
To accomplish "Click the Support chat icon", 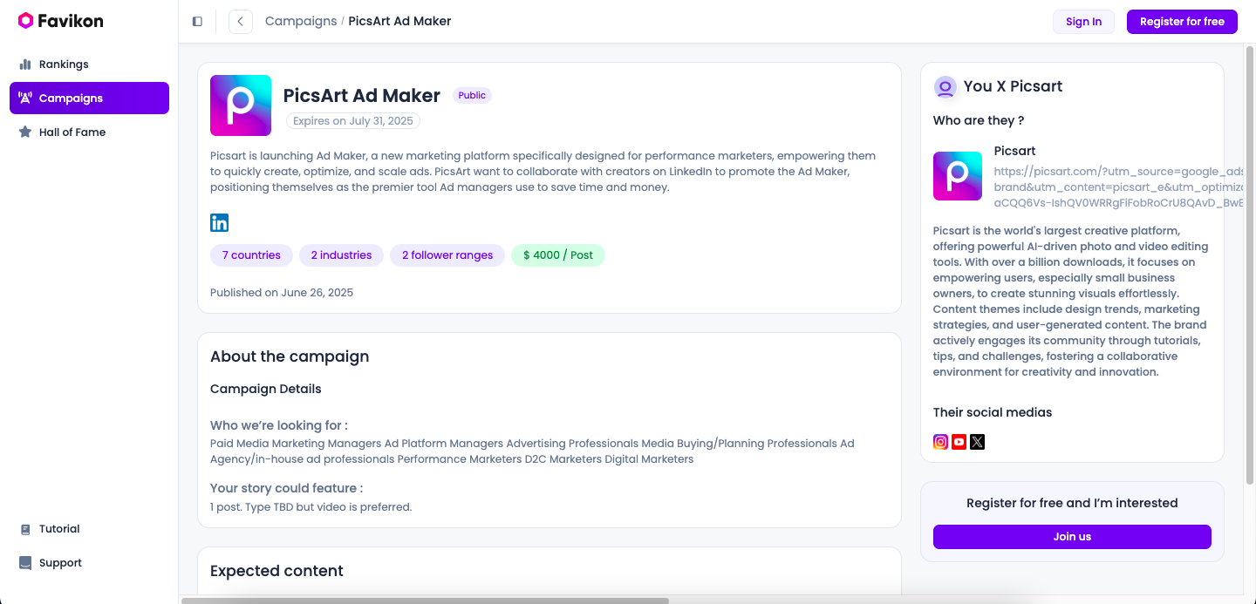I will (25, 563).
